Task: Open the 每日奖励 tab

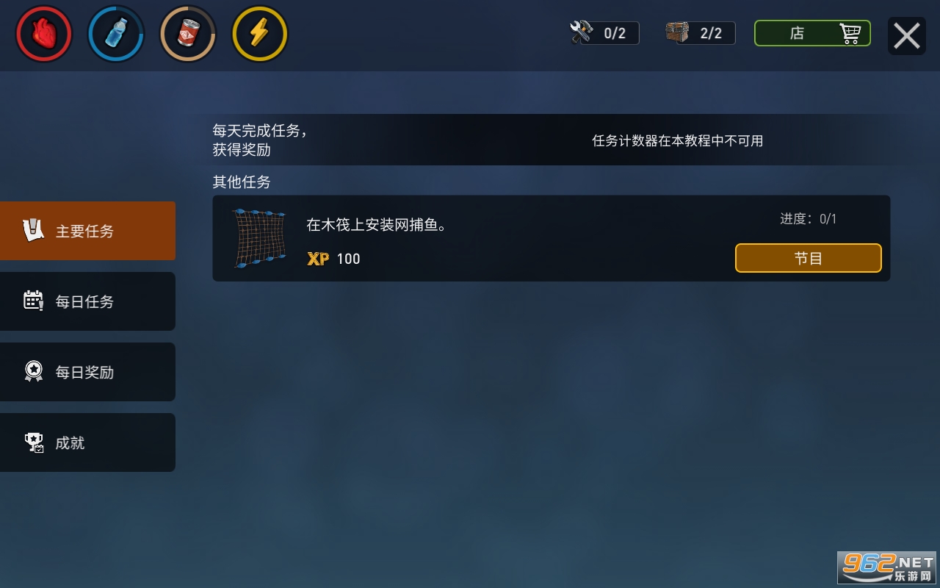Action: click(87, 372)
